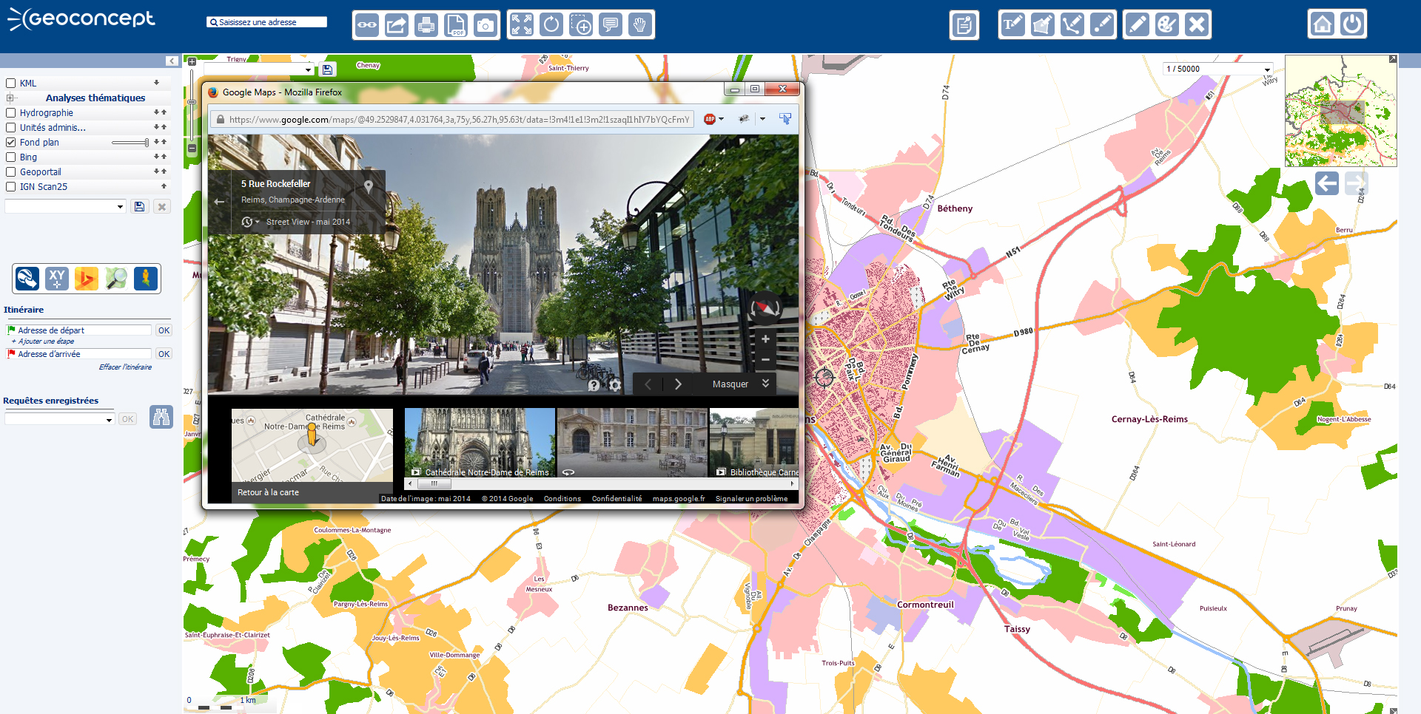Image resolution: width=1421 pixels, height=714 pixels.
Task: Click the XY coordinates tool icon
Action: pos(57,279)
